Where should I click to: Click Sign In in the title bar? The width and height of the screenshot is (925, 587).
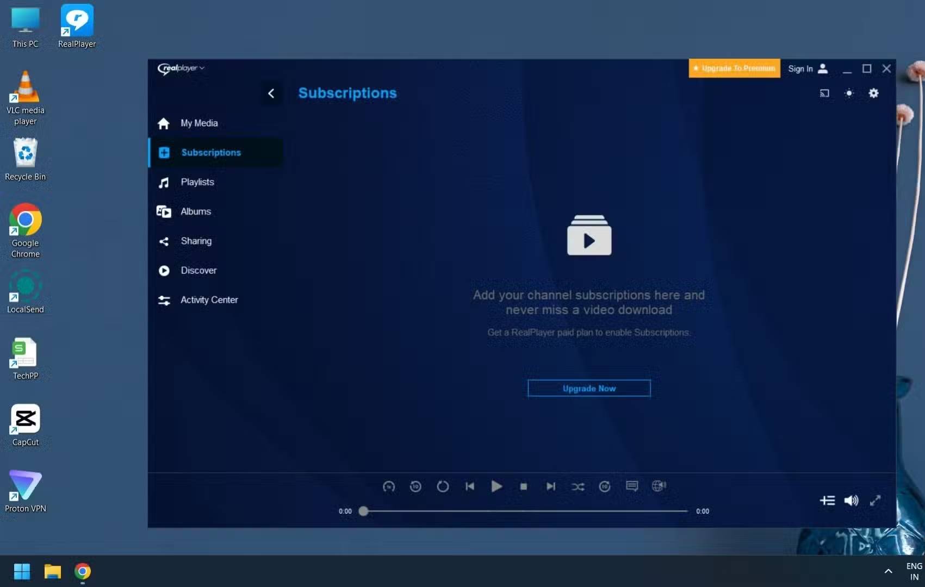coord(808,68)
